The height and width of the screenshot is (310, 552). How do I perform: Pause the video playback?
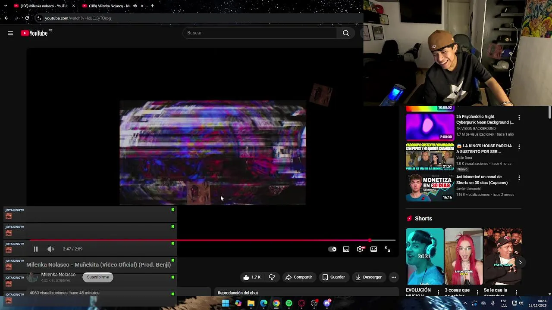(x=36, y=249)
